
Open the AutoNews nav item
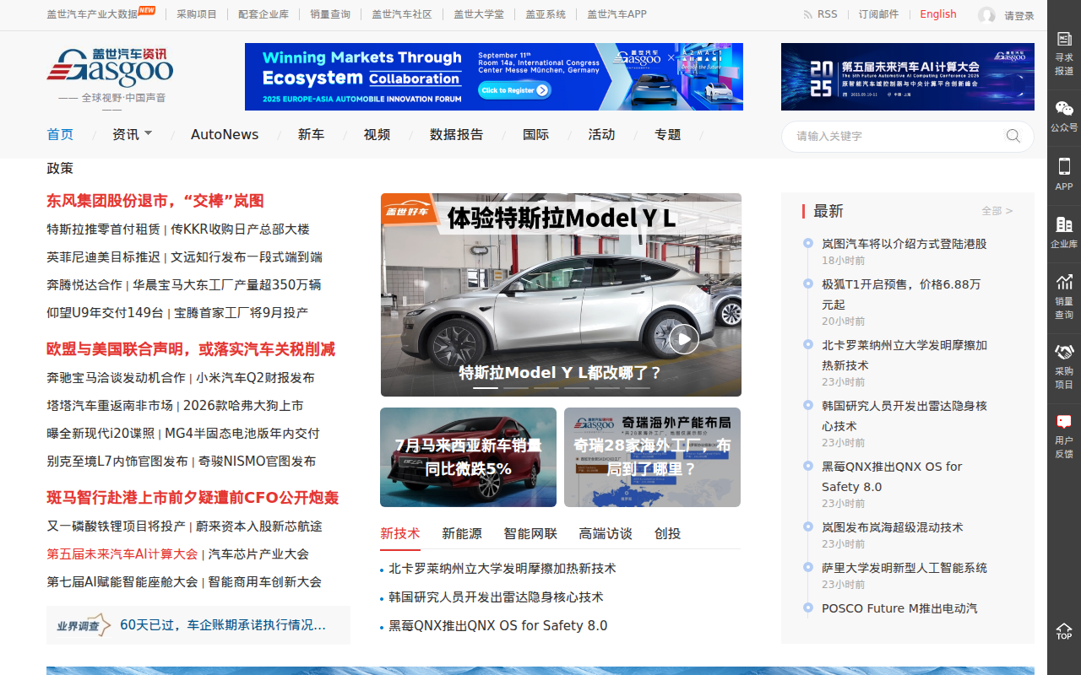(225, 134)
